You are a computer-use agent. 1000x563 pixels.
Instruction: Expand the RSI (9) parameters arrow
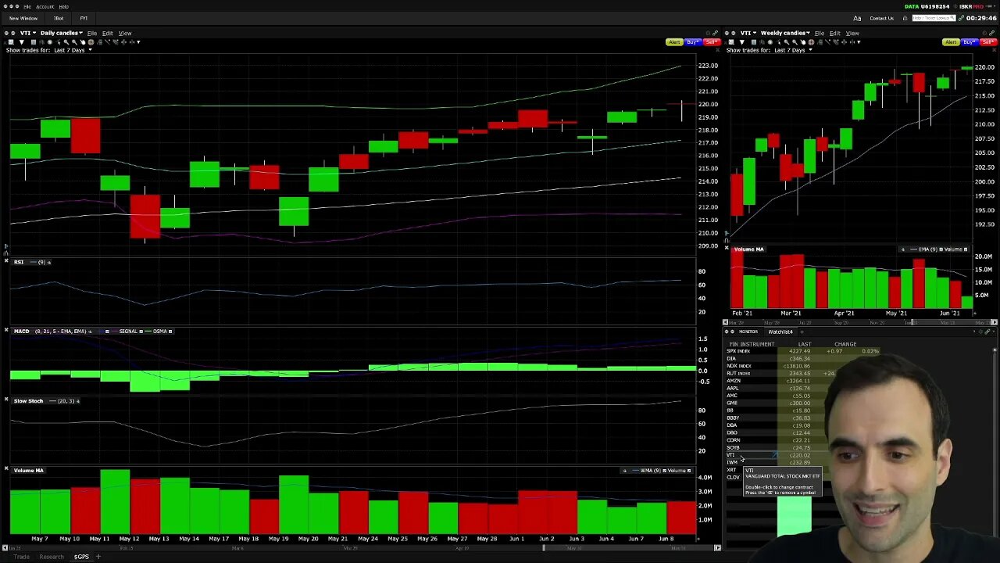click(49, 262)
